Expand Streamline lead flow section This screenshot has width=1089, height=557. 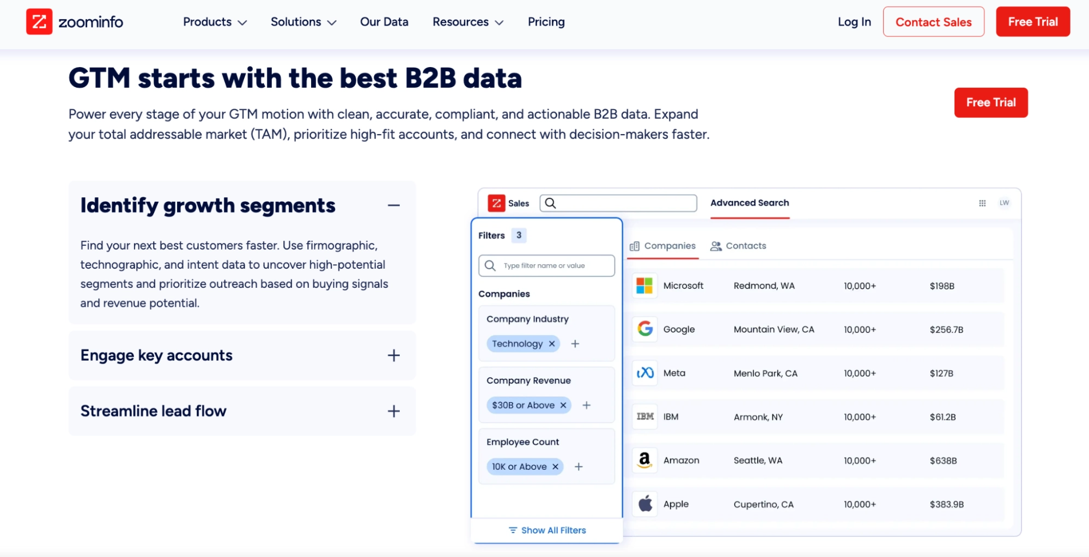tap(394, 411)
